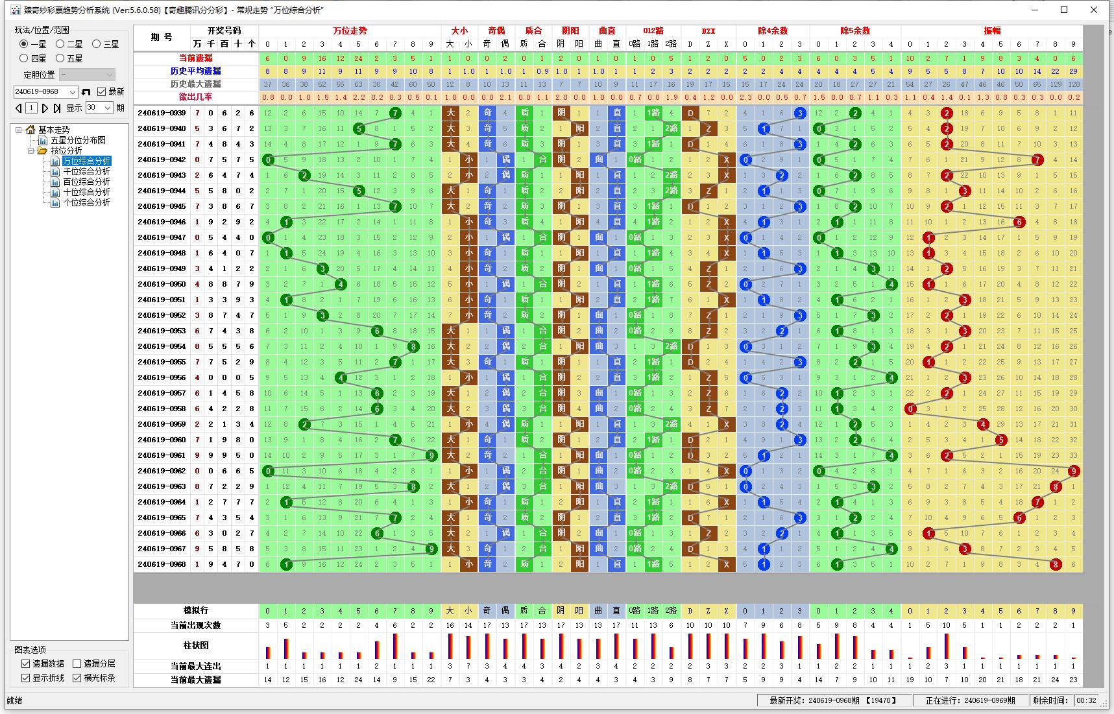Screen dimensions: 1114x714
Task: Click the 按位分析 folder icon
Action: 43,150
